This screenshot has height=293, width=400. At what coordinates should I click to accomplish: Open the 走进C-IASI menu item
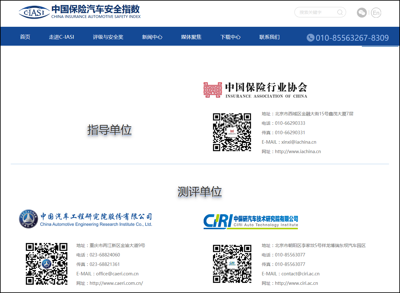click(x=61, y=37)
